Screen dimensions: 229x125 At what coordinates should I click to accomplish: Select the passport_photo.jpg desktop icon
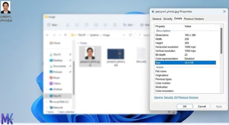tap(6, 11)
